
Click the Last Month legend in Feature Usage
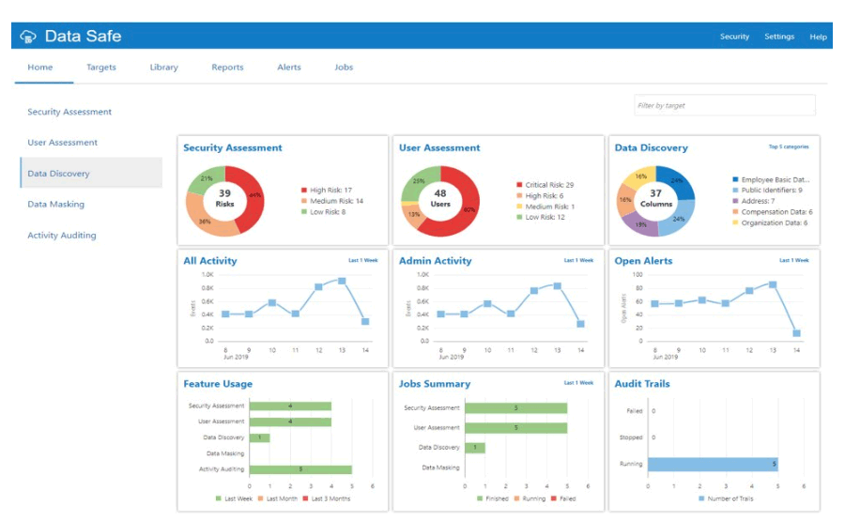(x=278, y=498)
